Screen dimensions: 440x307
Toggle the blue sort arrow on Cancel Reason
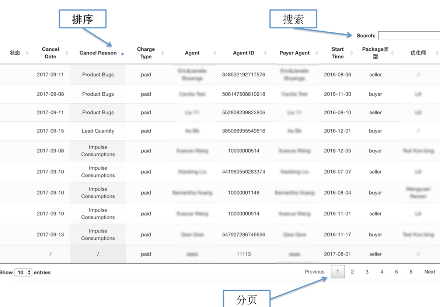click(122, 54)
